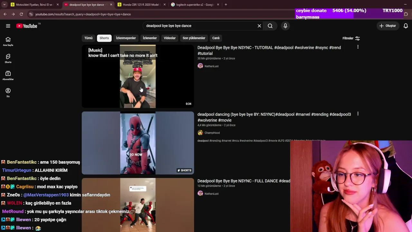Play the TUTORIAL video thumbnail

tap(138, 76)
